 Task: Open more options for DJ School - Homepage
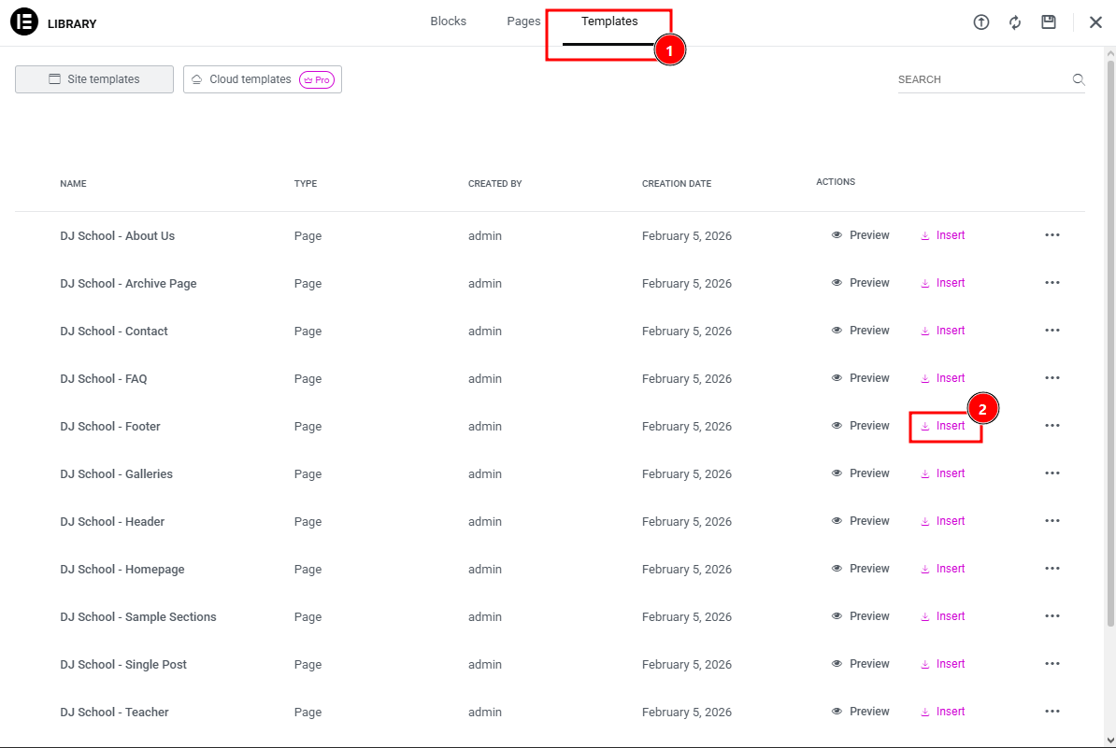click(x=1052, y=569)
